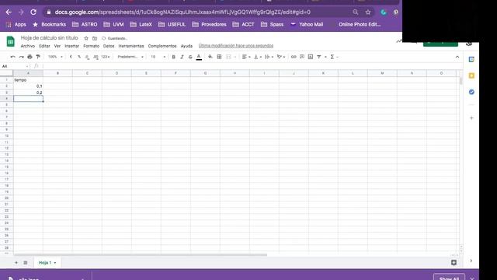Screen dimensions: 497x280
Task: Apply percent format to cell
Action: click(x=79, y=57)
